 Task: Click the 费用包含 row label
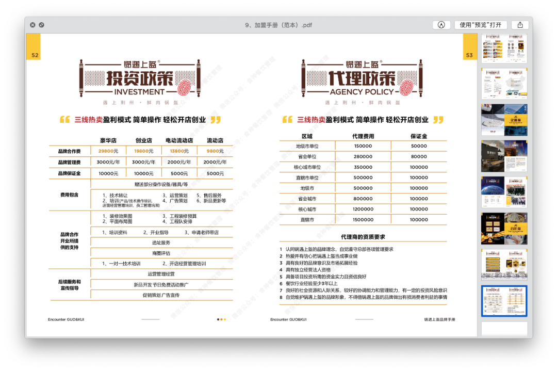[x=69, y=195]
